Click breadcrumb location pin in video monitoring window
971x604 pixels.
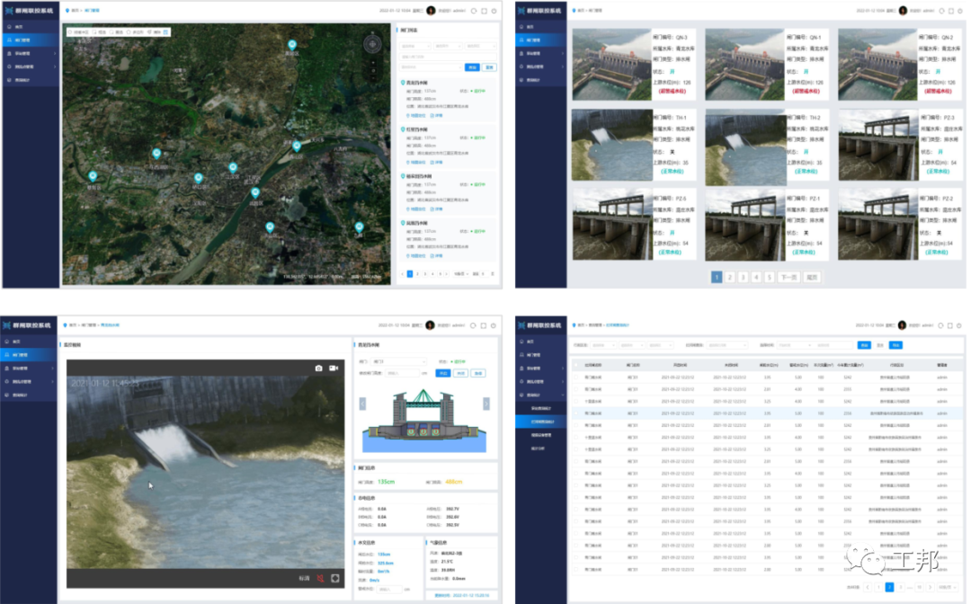tap(65, 324)
